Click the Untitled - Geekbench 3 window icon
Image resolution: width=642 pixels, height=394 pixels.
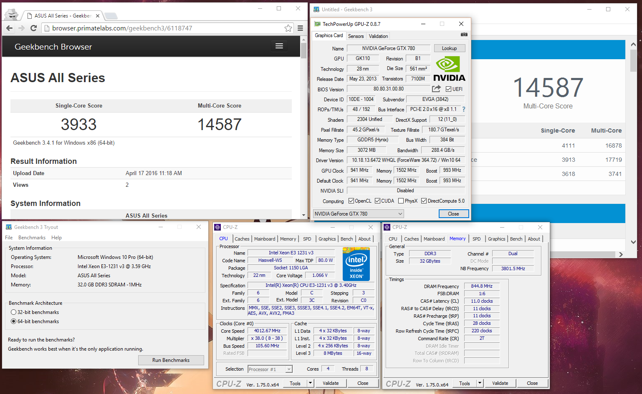(316, 9)
